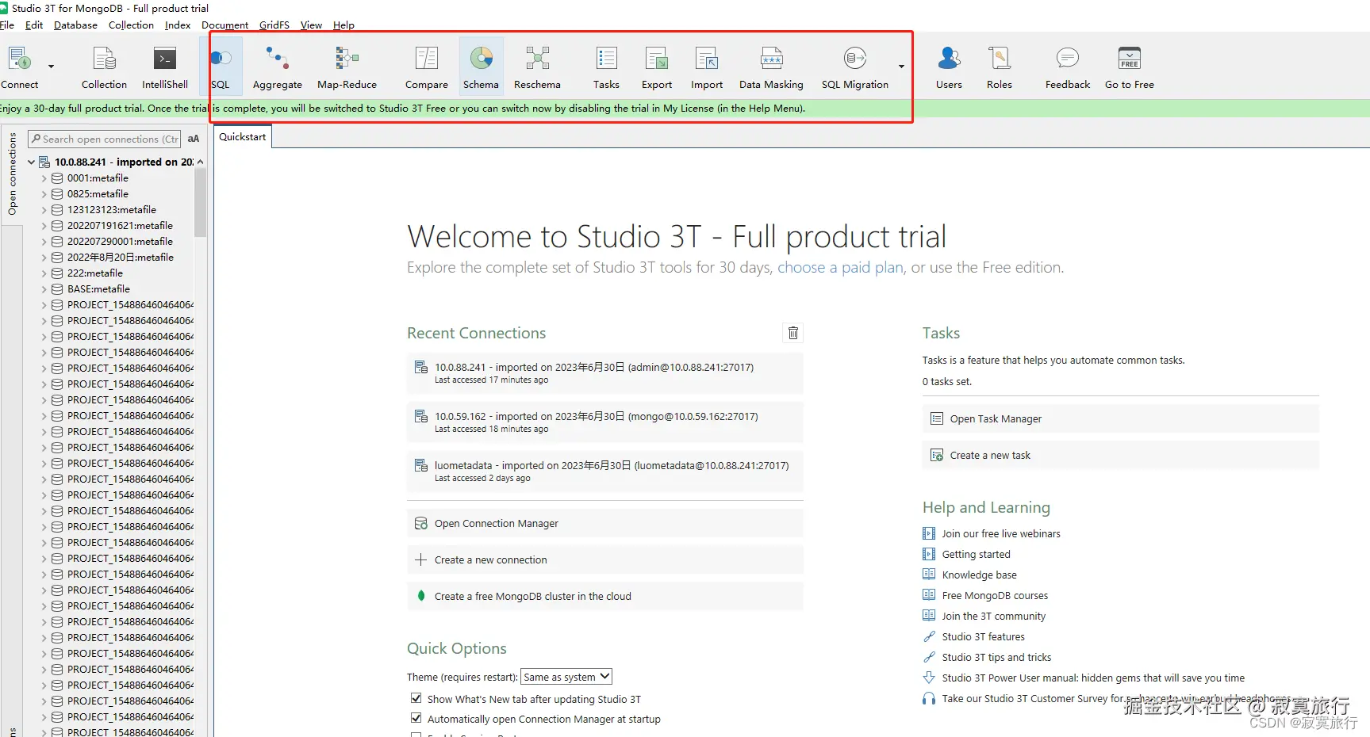Toggle the aA case-sensitive search button
Screen dimensions: 1370x737
(194, 139)
